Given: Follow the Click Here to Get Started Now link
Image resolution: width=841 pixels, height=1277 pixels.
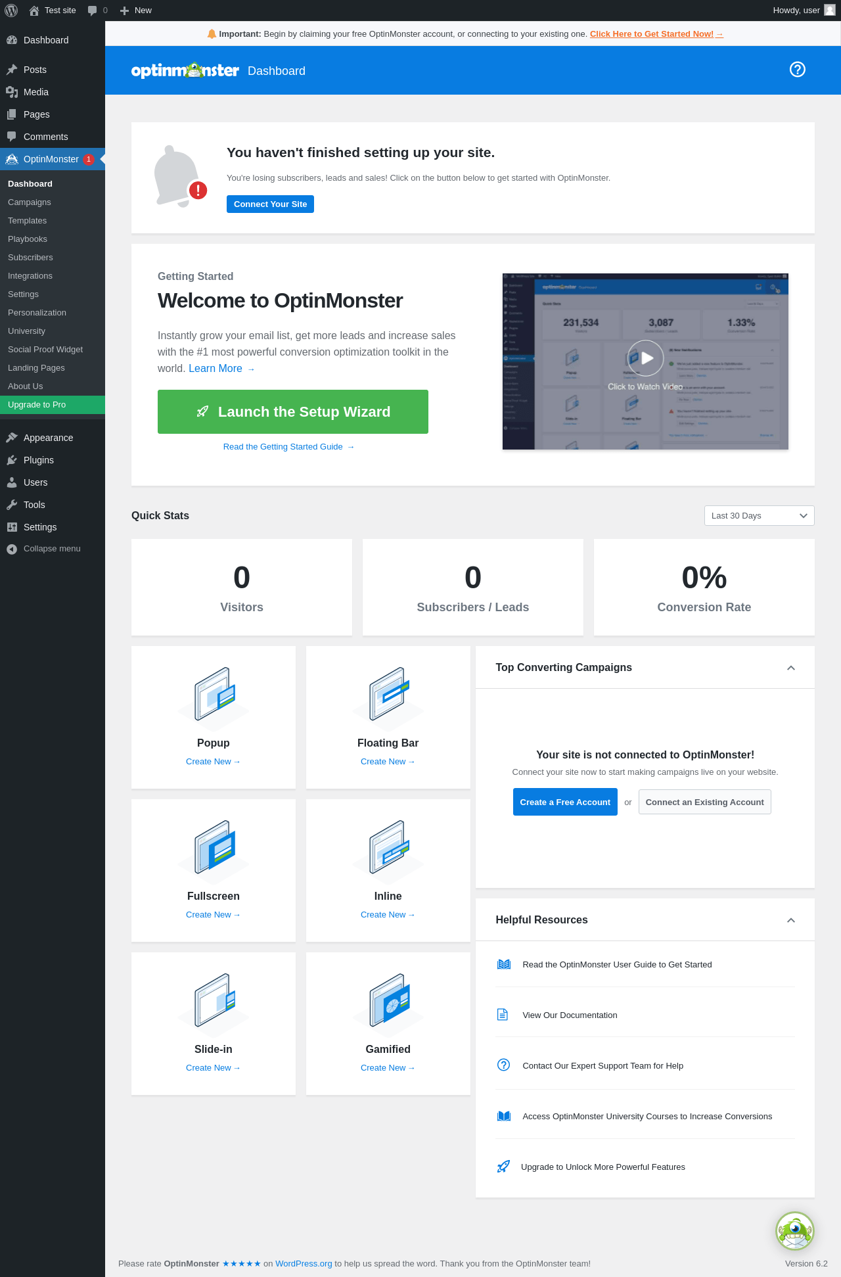Looking at the screenshot, I should tap(656, 34).
